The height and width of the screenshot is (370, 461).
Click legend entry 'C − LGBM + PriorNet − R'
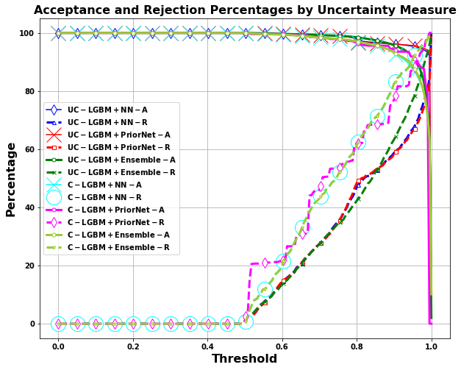pos(116,222)
